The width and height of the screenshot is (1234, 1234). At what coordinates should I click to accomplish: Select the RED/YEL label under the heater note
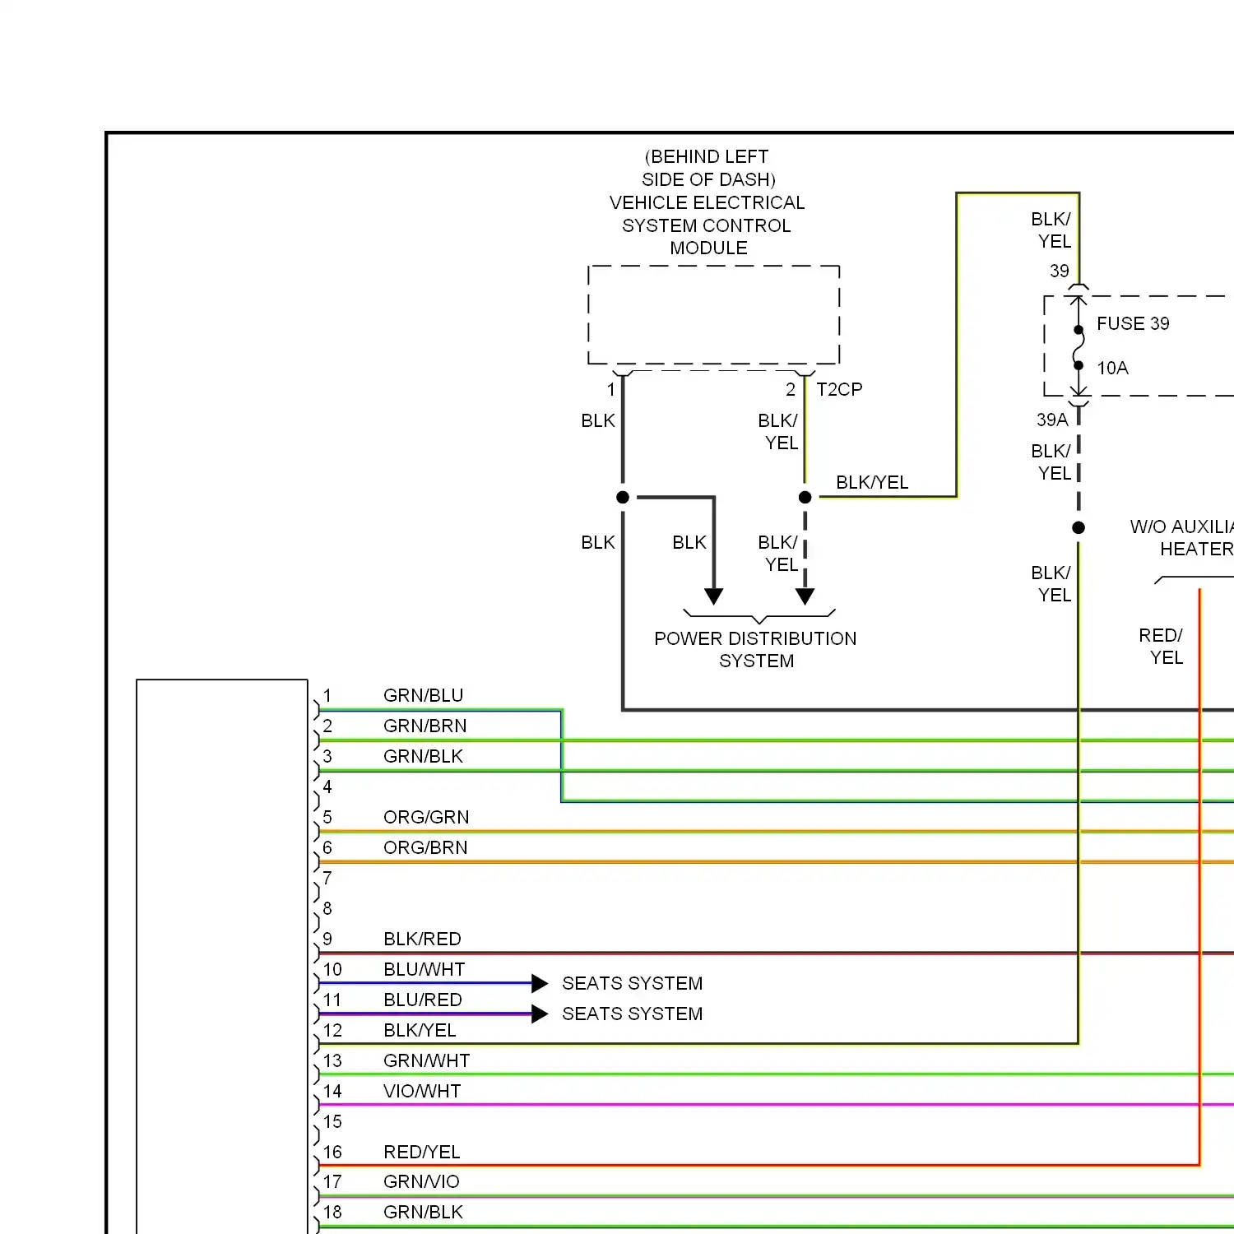point(1161,647)
